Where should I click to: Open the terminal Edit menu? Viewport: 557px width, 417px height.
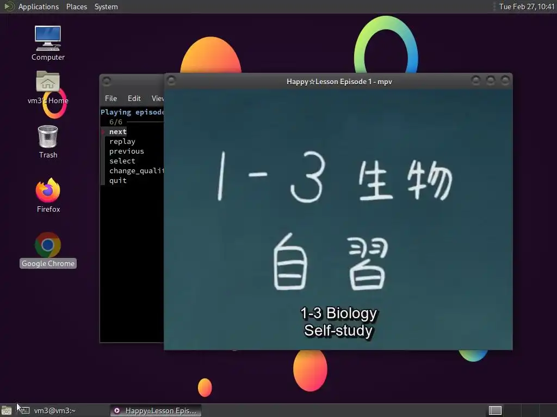pyautogui.click(x=134, y=98)
